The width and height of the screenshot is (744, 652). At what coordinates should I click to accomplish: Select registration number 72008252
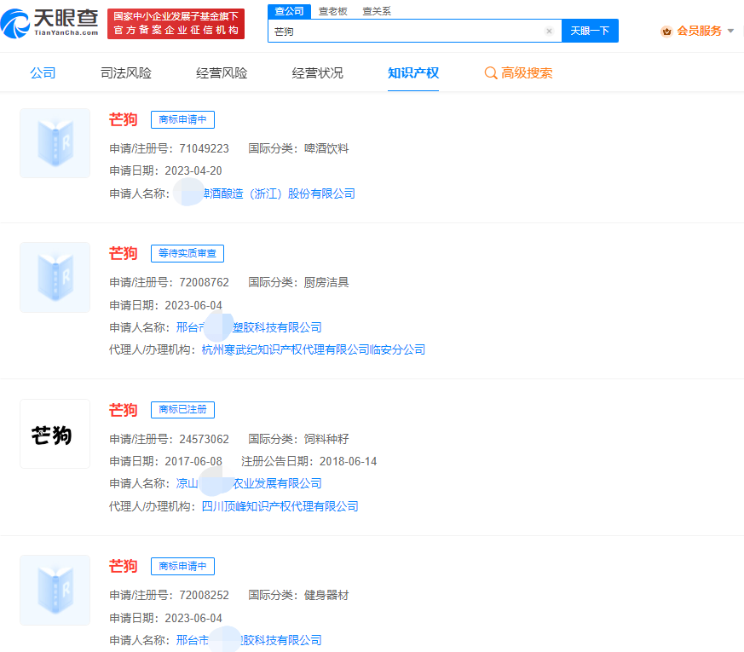[x=204, y=595]
